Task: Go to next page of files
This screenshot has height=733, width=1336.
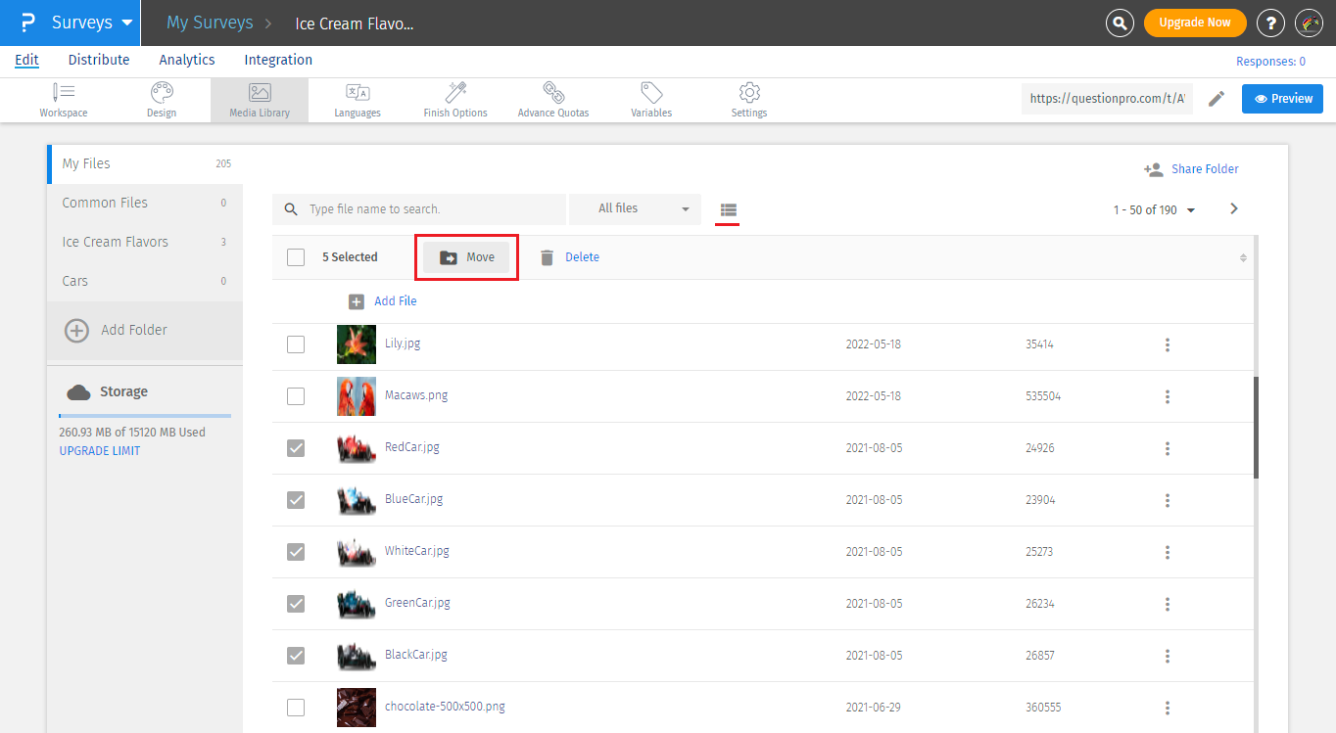Action: [1234, 208]
